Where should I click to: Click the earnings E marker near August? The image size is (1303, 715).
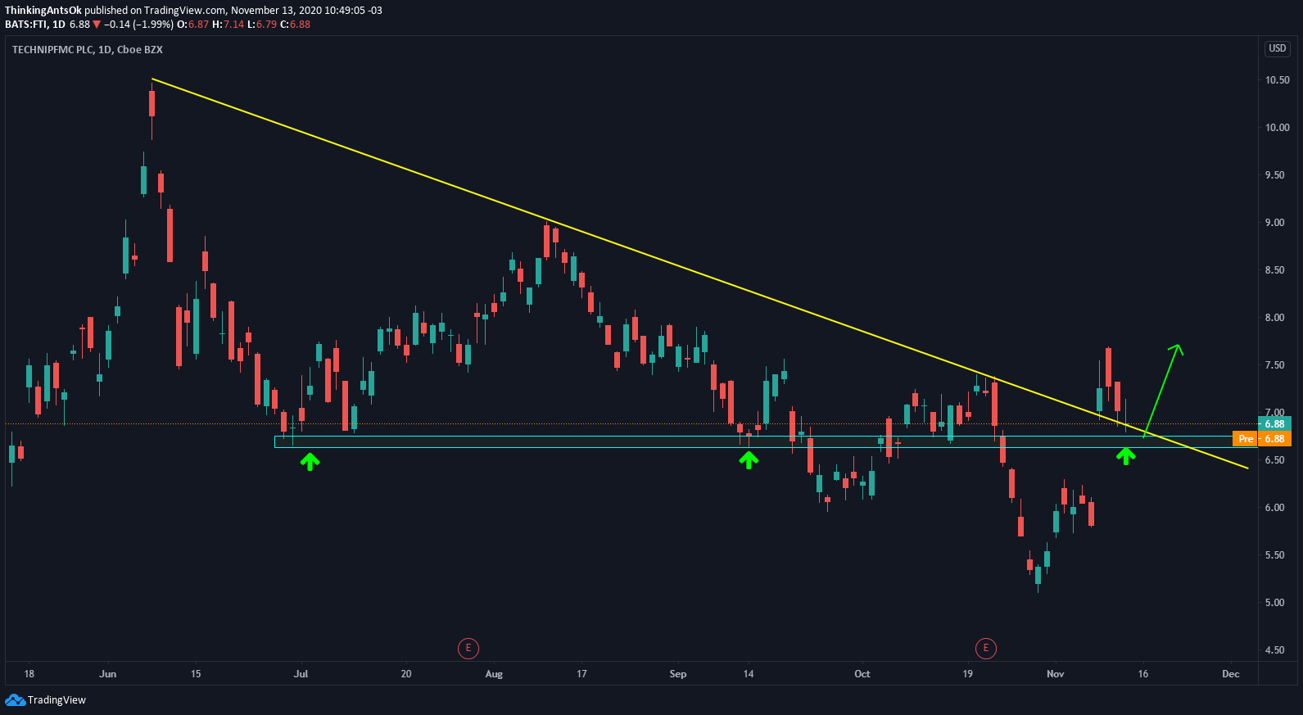pos(468,649)
